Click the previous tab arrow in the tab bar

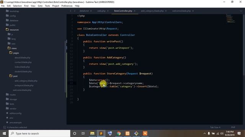70,11
